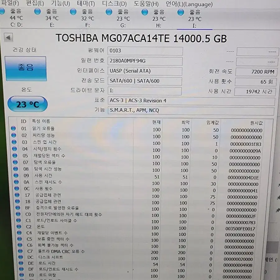280x280 pixels.
Task: Click the firmware field showing 0103
Action: [x=145, y=51]
